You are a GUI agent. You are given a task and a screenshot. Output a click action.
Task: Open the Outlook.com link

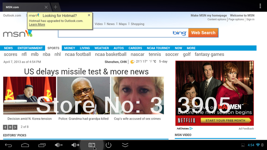(x=12, y=15)
